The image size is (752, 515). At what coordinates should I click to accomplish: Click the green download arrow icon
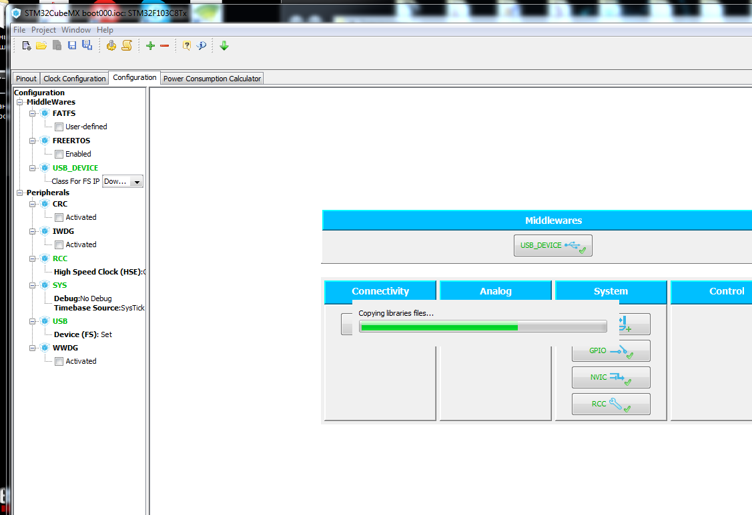pyautogui.click(x=224, y=45)
